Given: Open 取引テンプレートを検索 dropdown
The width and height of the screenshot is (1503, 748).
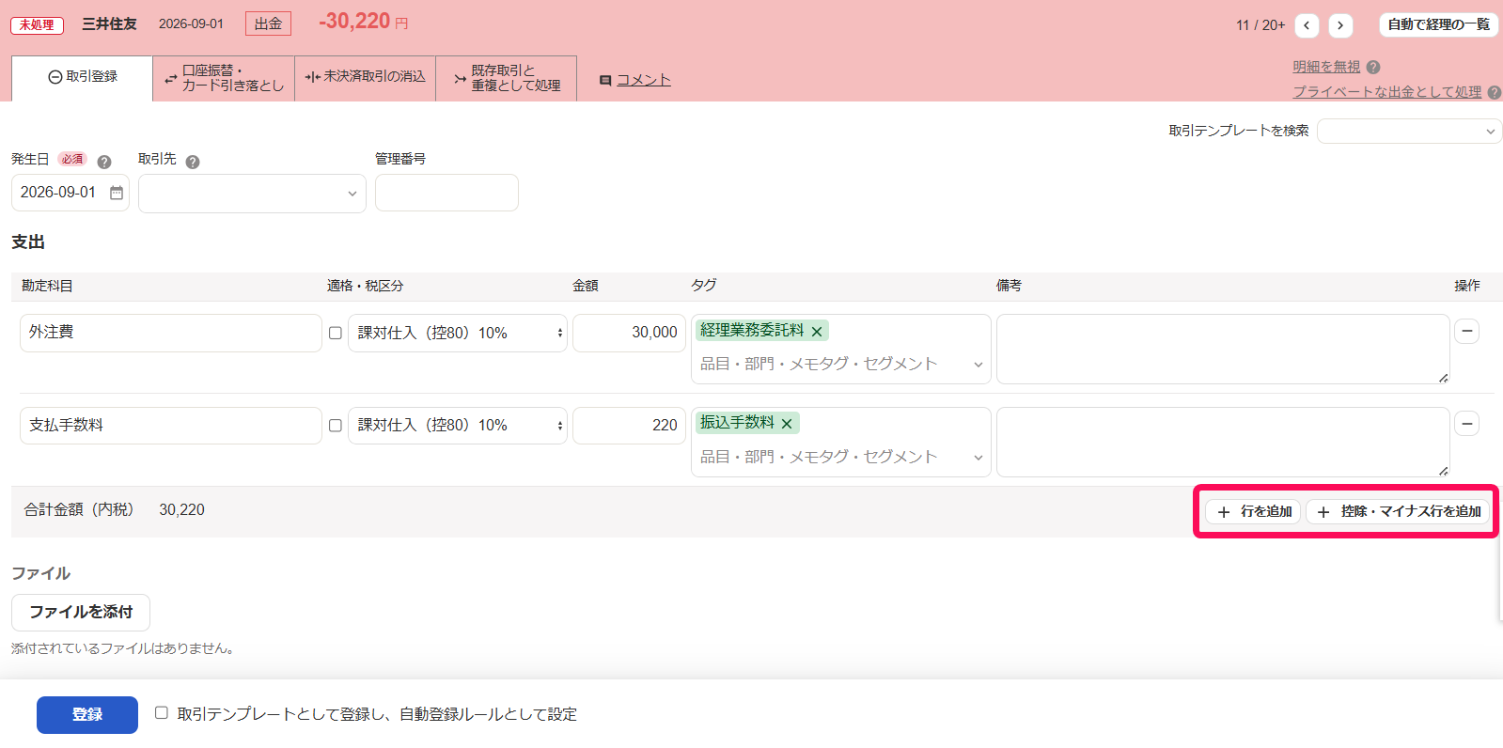Looking at the screenshot, I should tap(1409, 132).
